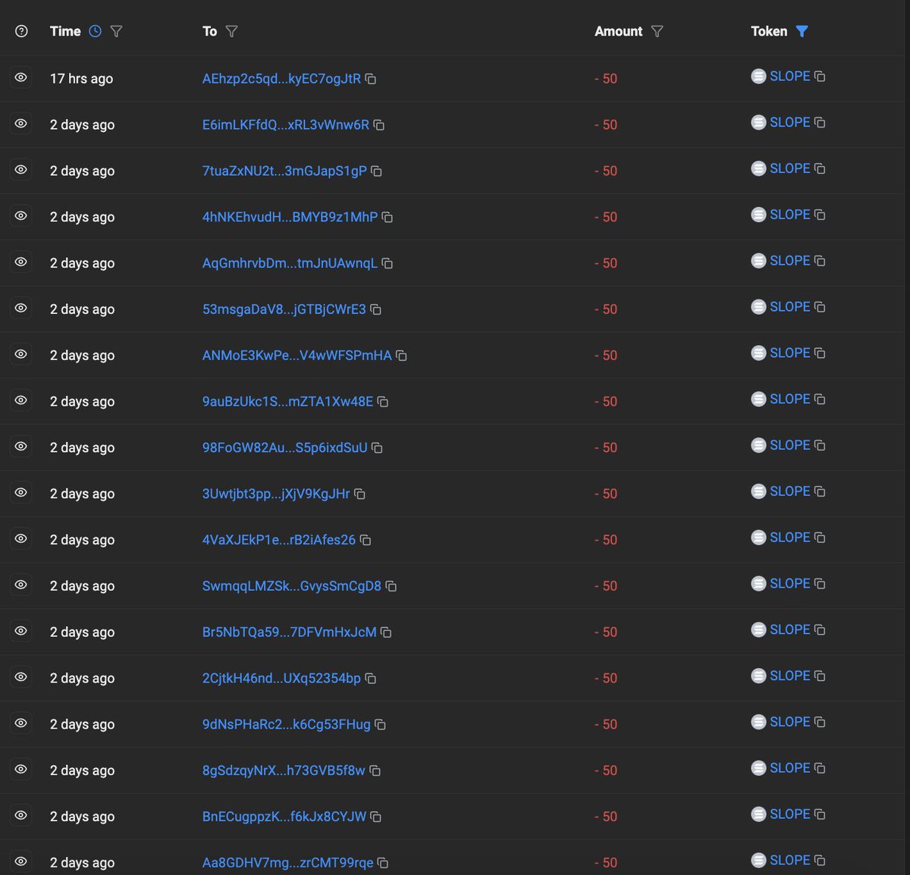Open the Amount column filter
910x875 pixels.
tap(657, 31)
